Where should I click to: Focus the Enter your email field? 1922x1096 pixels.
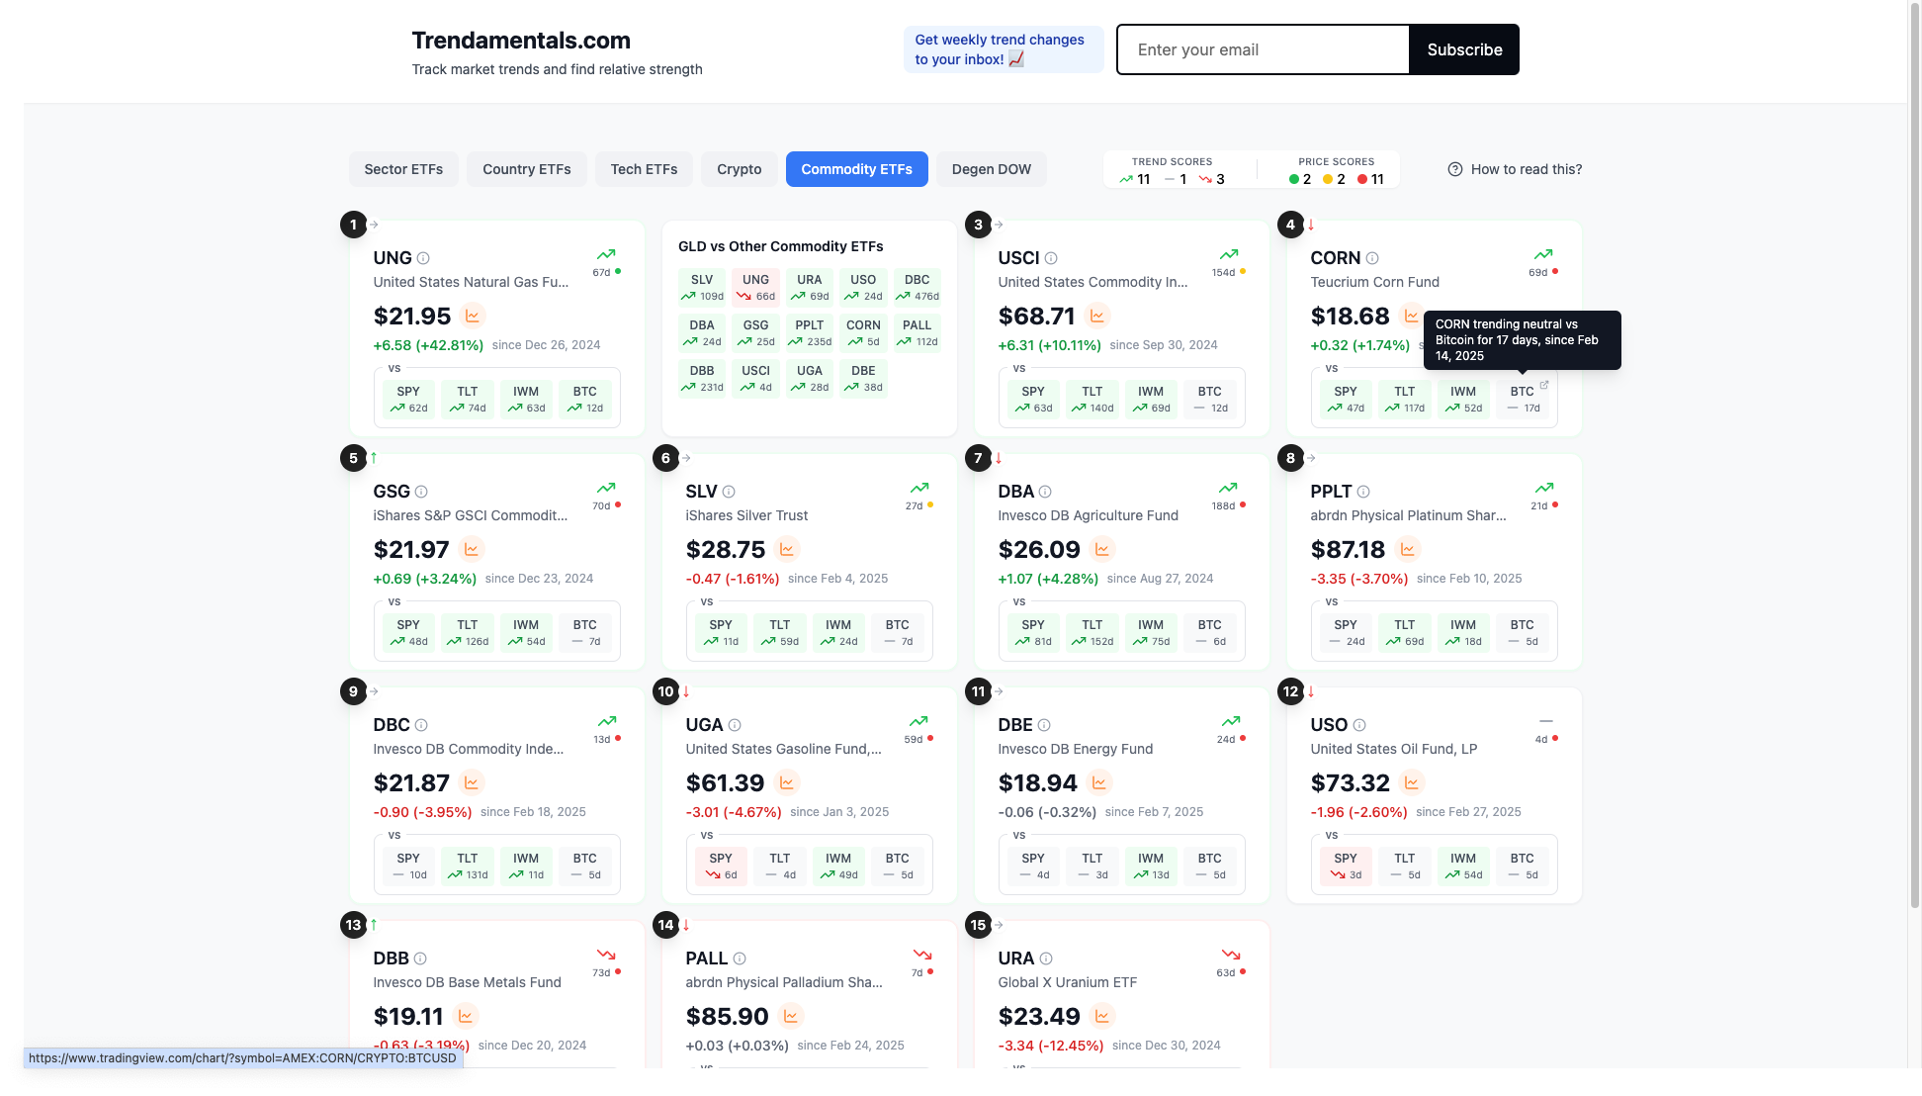1263,49
